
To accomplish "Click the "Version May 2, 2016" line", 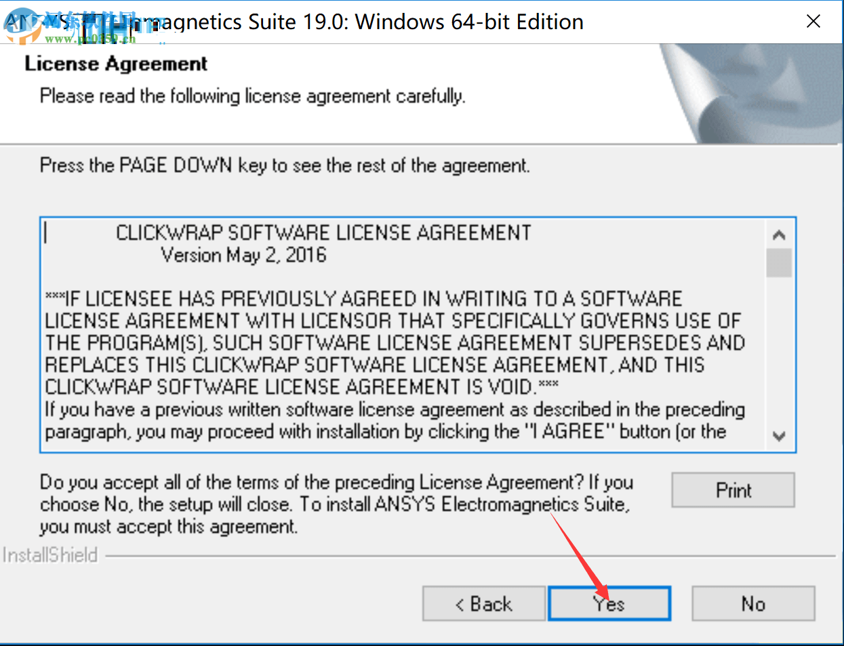I will pyautogui.click(x=243, y=256).
